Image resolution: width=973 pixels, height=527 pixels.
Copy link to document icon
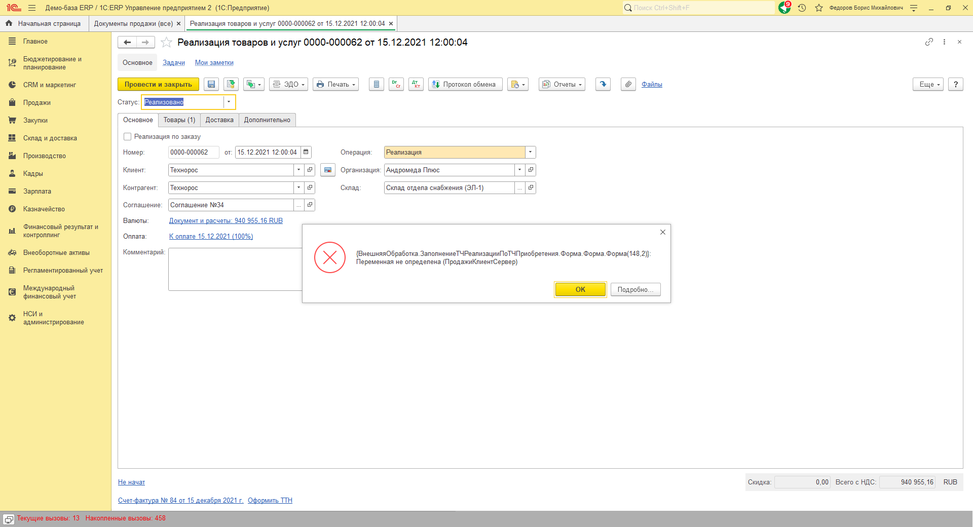click(929, 42)
